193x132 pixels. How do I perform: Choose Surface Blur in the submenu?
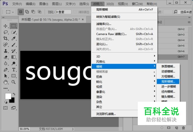coord(168,66)
